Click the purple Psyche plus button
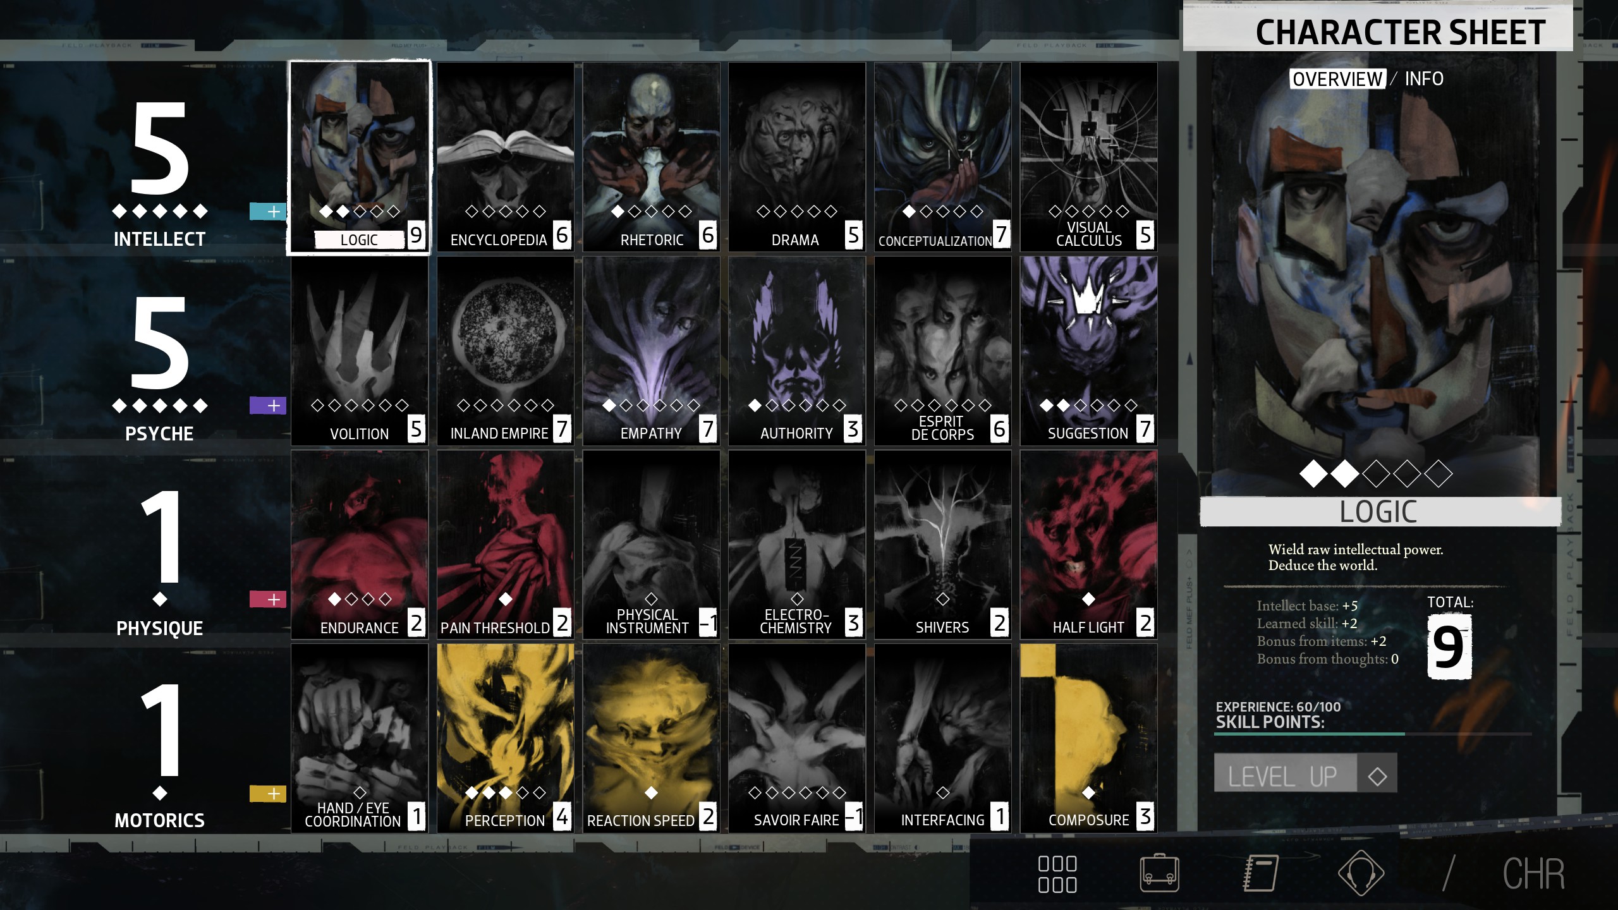The height and width of the screenshot is (910, 1618). [267, 406]
